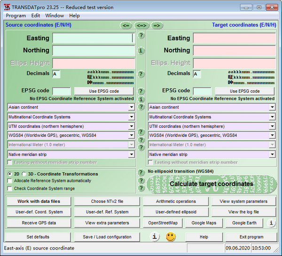Open the Window menu
282x256 pixels.
(55, 16)
